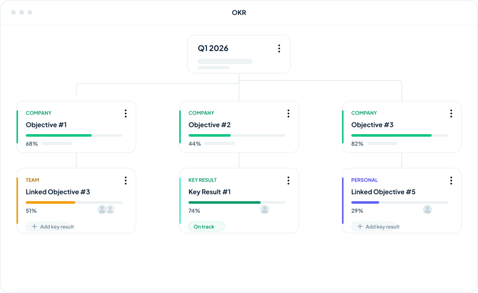Open the three-dot menu on Objective #3
Screen dimensions: 478x293
coord(451,113)
